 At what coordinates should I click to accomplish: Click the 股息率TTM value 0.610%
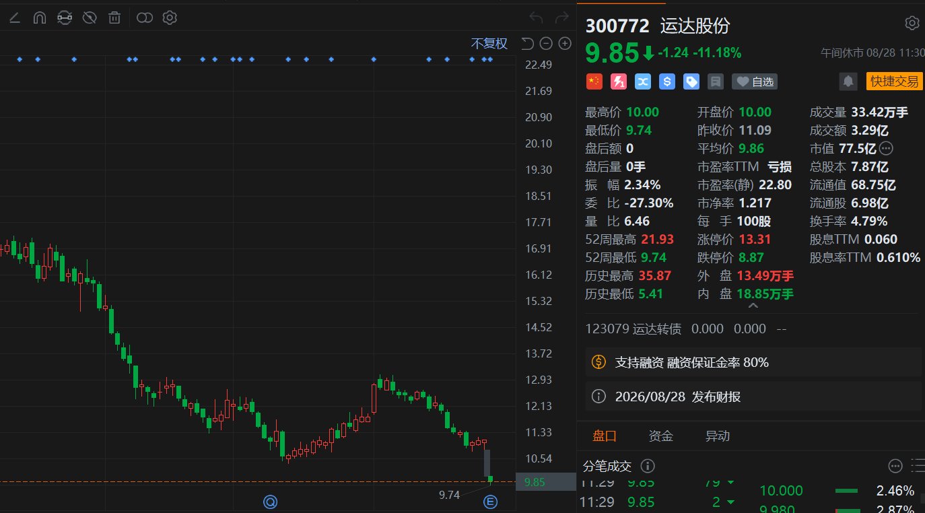(898, 257)
